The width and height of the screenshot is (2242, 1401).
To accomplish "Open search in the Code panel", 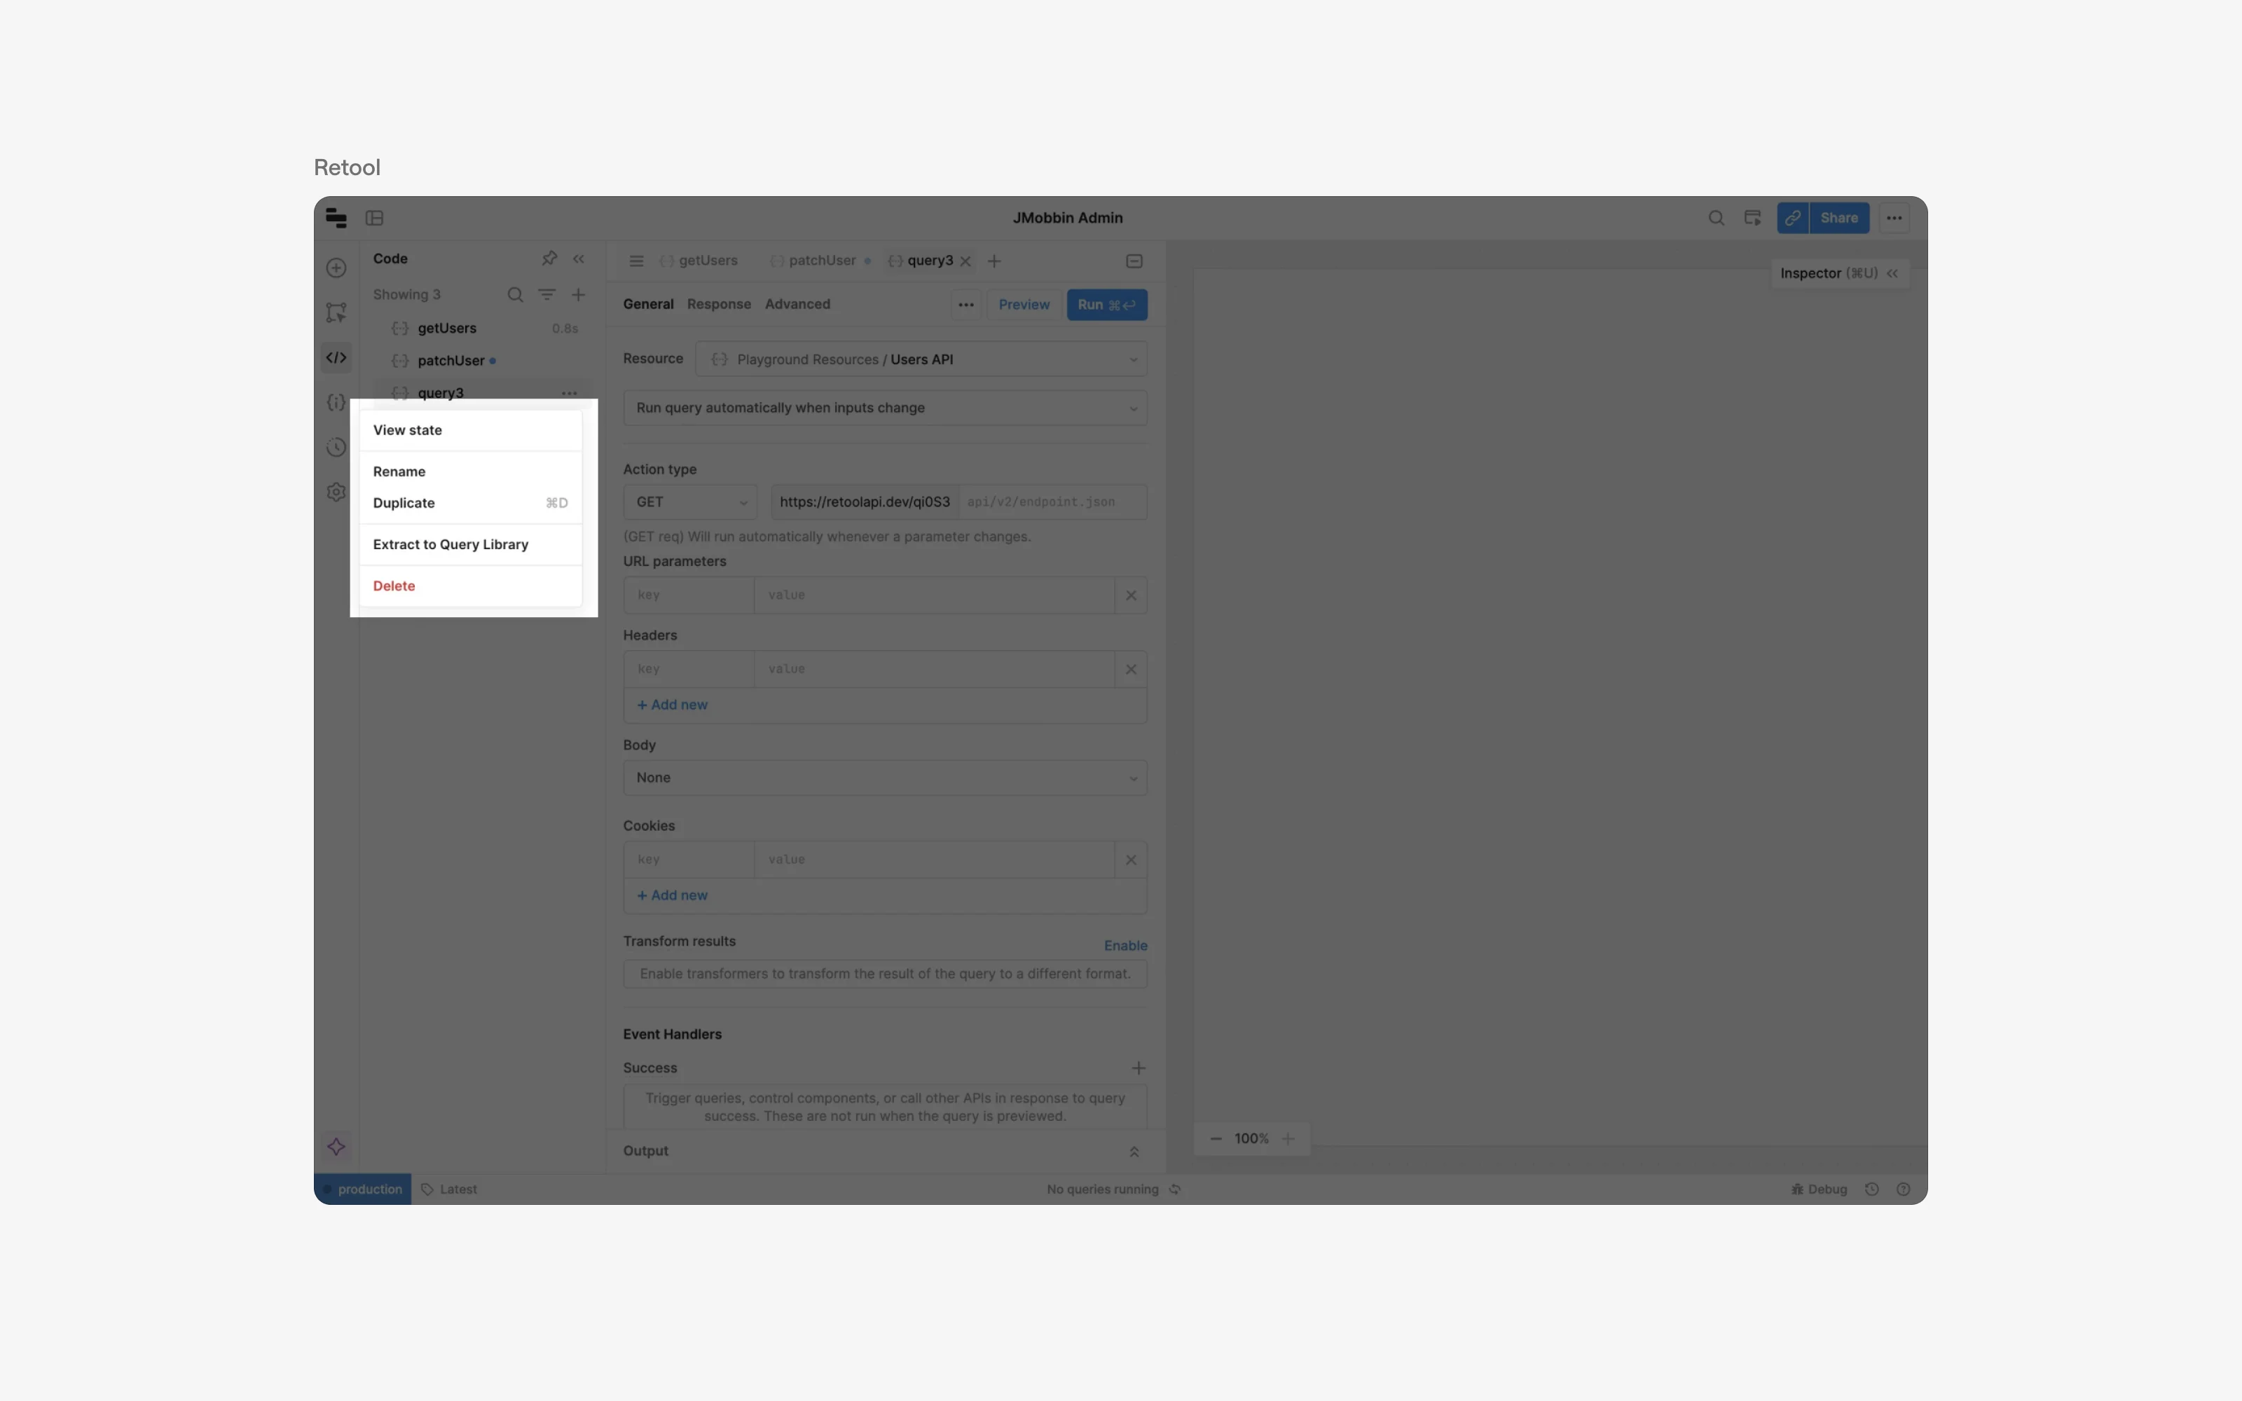I will tap(515, 295).
